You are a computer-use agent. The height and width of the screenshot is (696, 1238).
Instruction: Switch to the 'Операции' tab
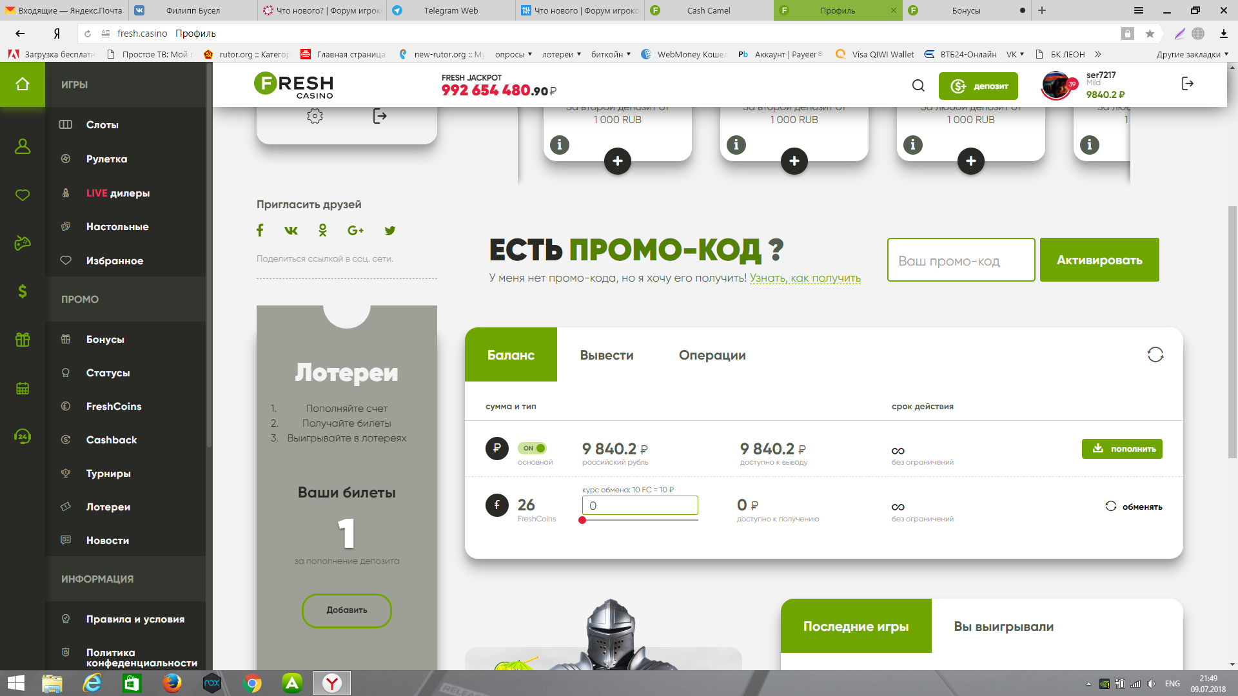click(712, 355)
